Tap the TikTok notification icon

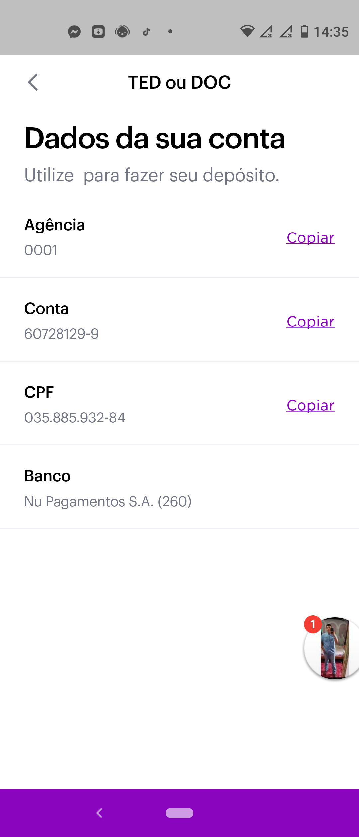[146, 32]
